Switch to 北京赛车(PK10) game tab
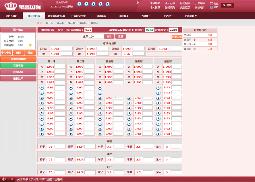 coord(56,16)
